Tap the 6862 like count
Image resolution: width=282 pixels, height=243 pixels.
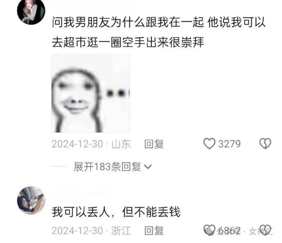(229, 231)
